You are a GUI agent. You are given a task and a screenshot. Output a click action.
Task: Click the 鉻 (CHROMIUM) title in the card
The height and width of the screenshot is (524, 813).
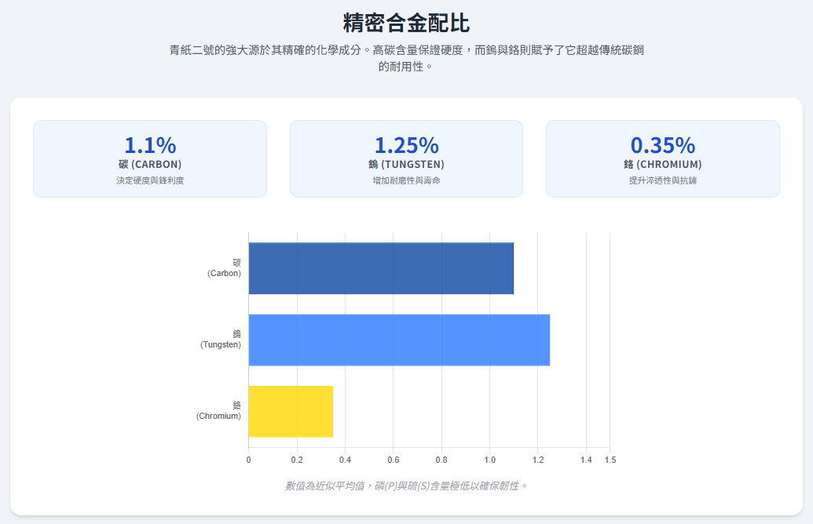[662, 165]
